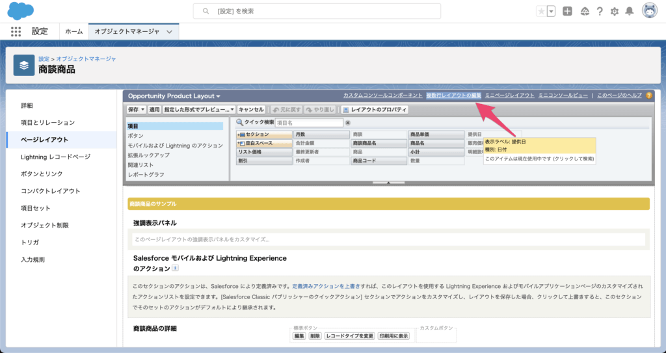Open the オブジェクトマネージャ tab chevron
The height and width of the screenshot is (353, 666).
coord(170,31)
